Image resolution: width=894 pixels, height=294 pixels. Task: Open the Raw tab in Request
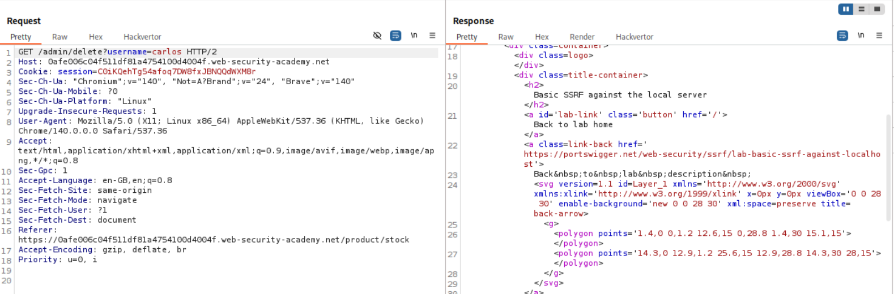[59, 37]
